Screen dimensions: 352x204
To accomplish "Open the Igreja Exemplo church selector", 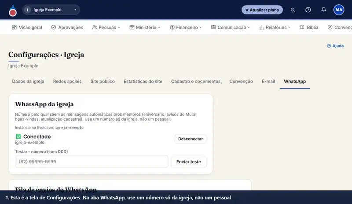I will [51, 10].
